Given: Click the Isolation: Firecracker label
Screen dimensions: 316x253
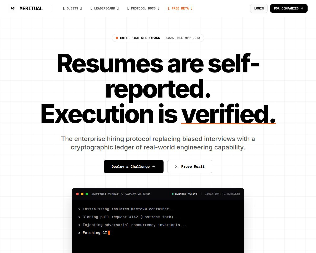Looking at the screenshot, I should coord(223,194).
